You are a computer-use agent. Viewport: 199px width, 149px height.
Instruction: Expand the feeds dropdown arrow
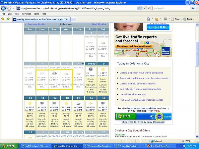pos(161,19)
